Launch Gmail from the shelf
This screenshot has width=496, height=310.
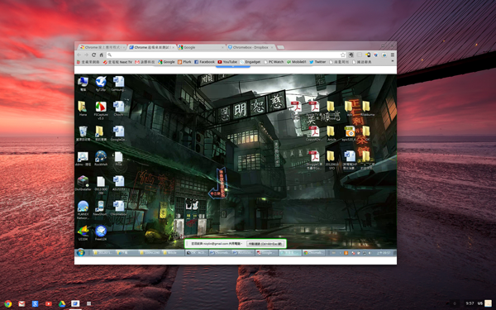tap(21, 303)
